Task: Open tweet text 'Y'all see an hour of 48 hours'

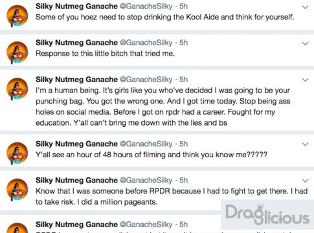Action: tap(151, 155)
